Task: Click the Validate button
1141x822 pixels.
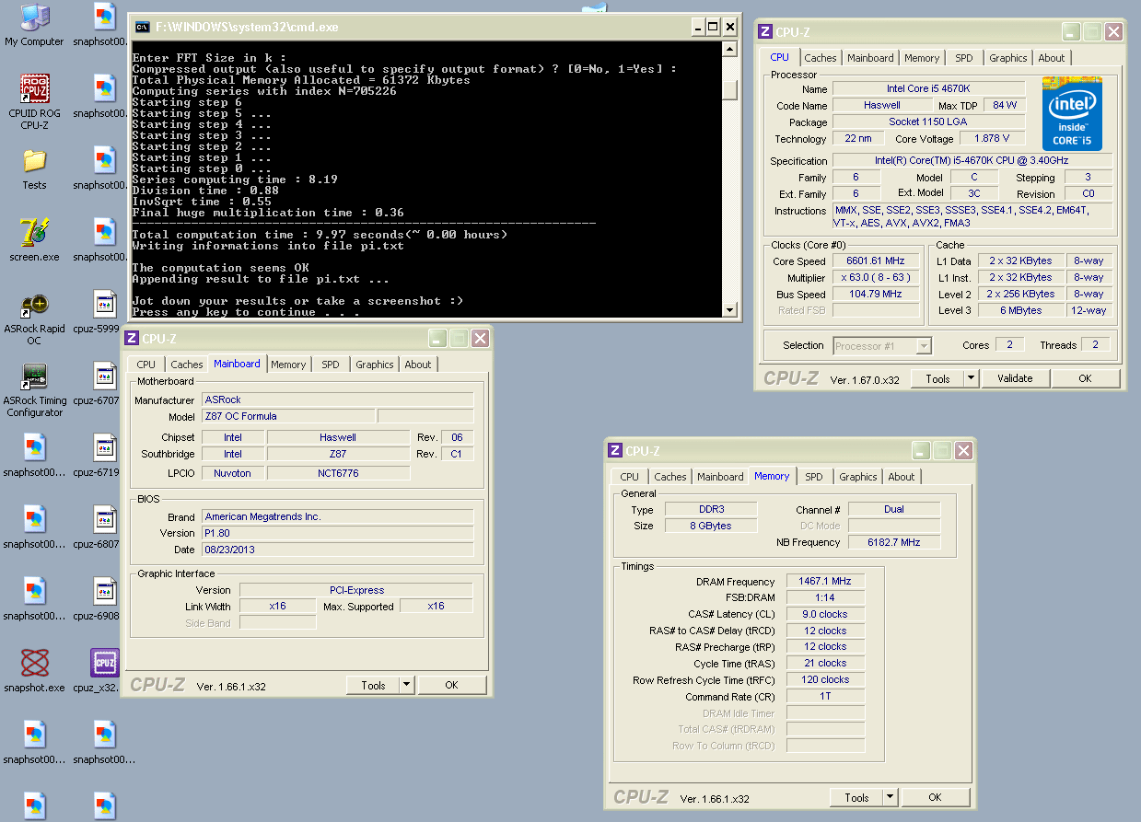Action: [1014, 378]
